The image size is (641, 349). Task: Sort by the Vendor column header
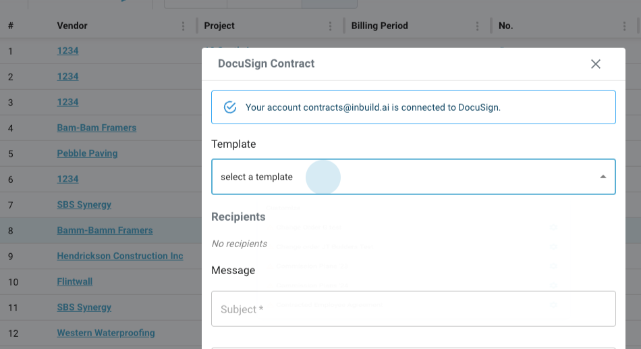click(x=72, y=26)
